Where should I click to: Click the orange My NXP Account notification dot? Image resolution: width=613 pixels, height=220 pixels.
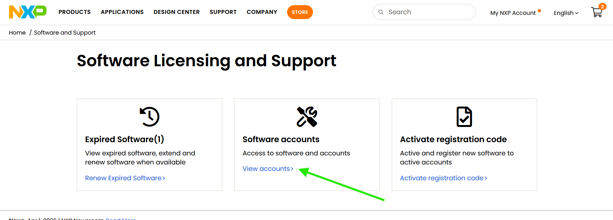[539, 11]
